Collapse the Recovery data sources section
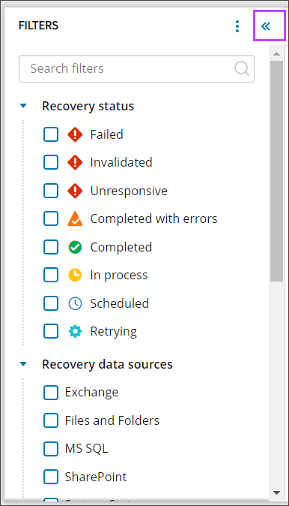Image resolution: width=289 pixels, height=506 pixels. 23,364
